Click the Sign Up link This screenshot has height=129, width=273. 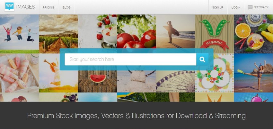(218, 7)
